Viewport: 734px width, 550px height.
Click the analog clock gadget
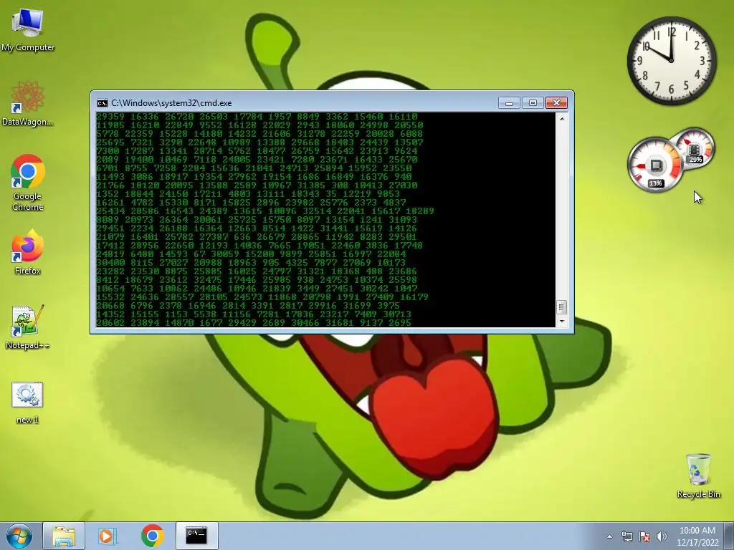(x=672, y=61)
